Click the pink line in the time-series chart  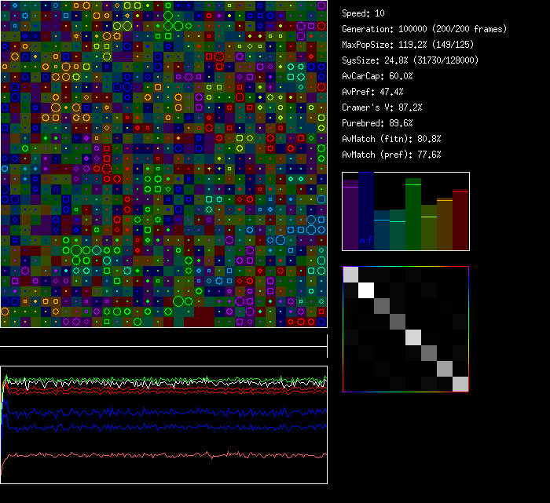click(x=157, y=455)
